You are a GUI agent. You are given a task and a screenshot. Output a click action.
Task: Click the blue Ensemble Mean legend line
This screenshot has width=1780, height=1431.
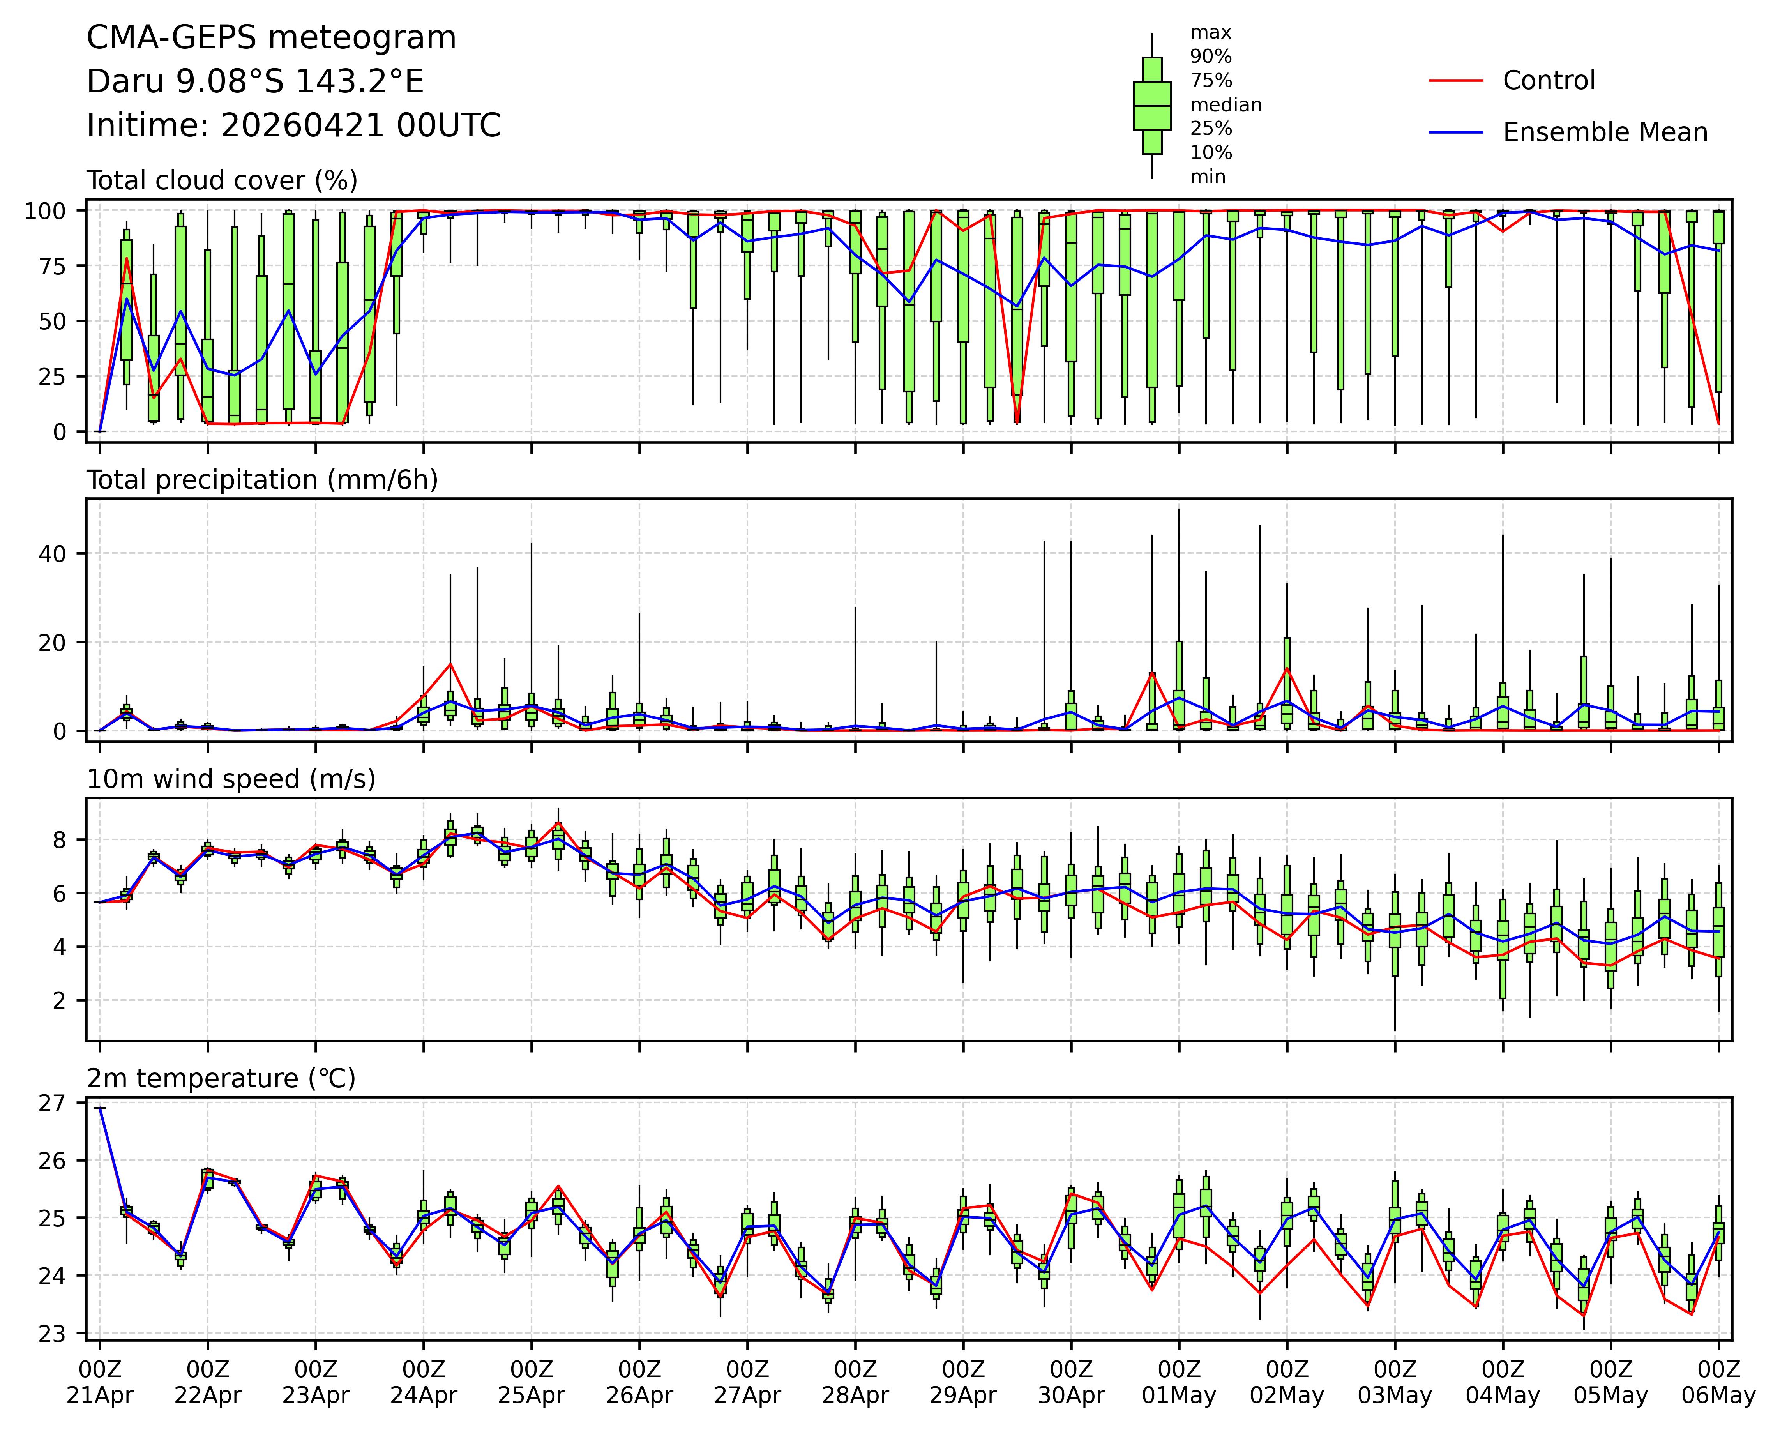pyautogui.click(x=1455, y=133)
